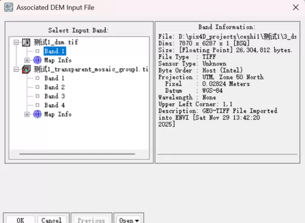Select Band 1 of transparent mosaic file
The image size is (305, 223).
(x=54, y=78)
